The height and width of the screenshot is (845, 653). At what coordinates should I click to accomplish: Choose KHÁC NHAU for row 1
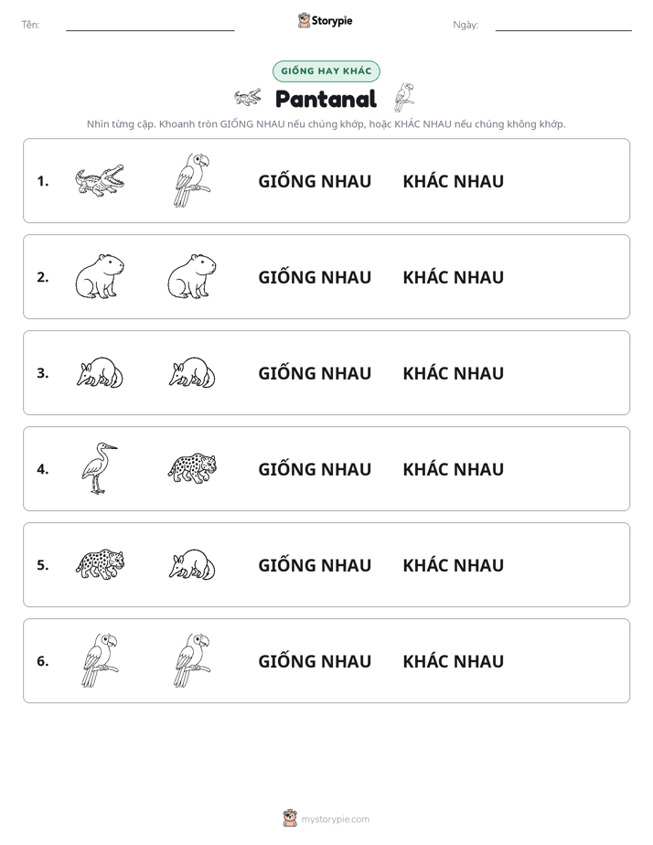pyautogui.click(x=453, y=181)
